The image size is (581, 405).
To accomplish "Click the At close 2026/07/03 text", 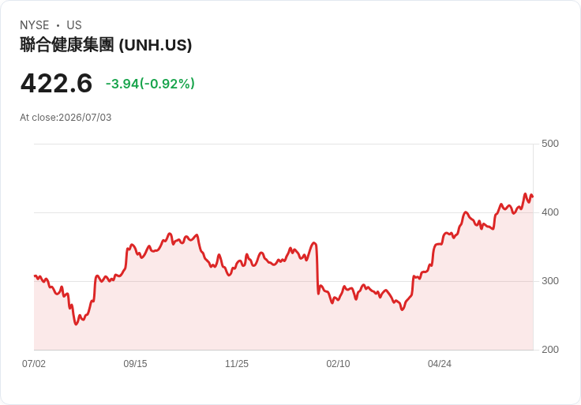I will click(66, 118).
